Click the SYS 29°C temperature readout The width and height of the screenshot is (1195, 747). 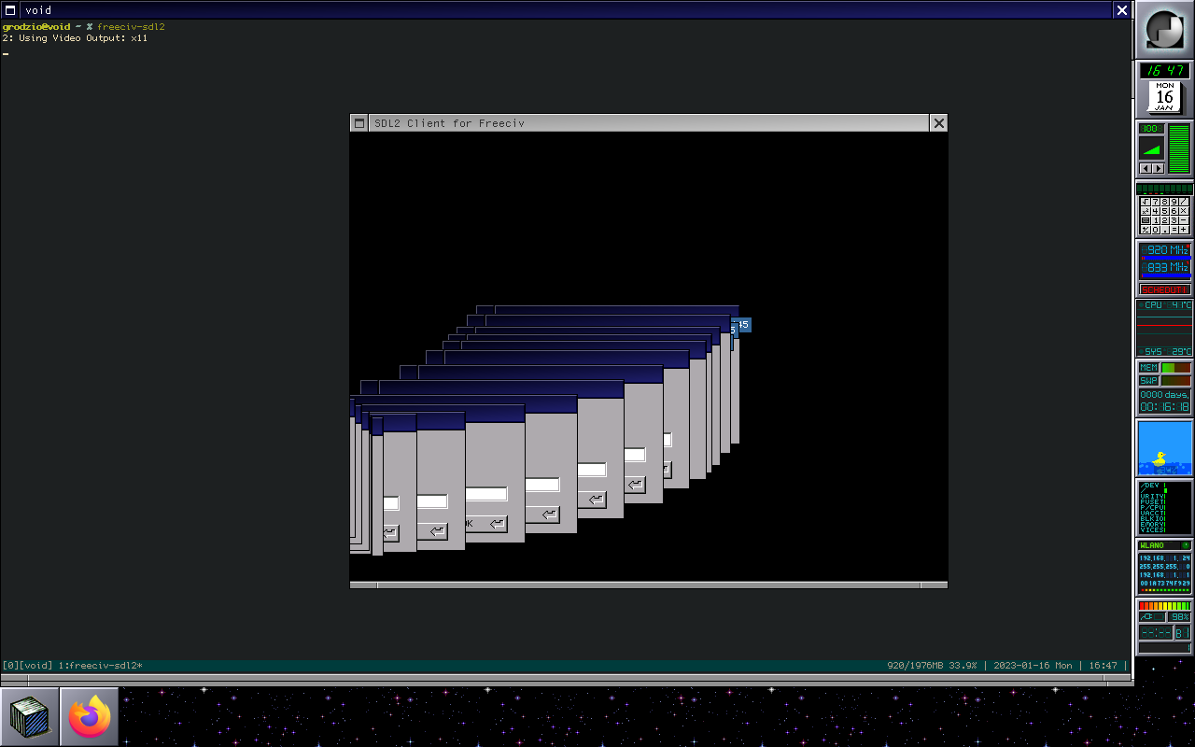pyautogui.click(x=1164, y=351)
